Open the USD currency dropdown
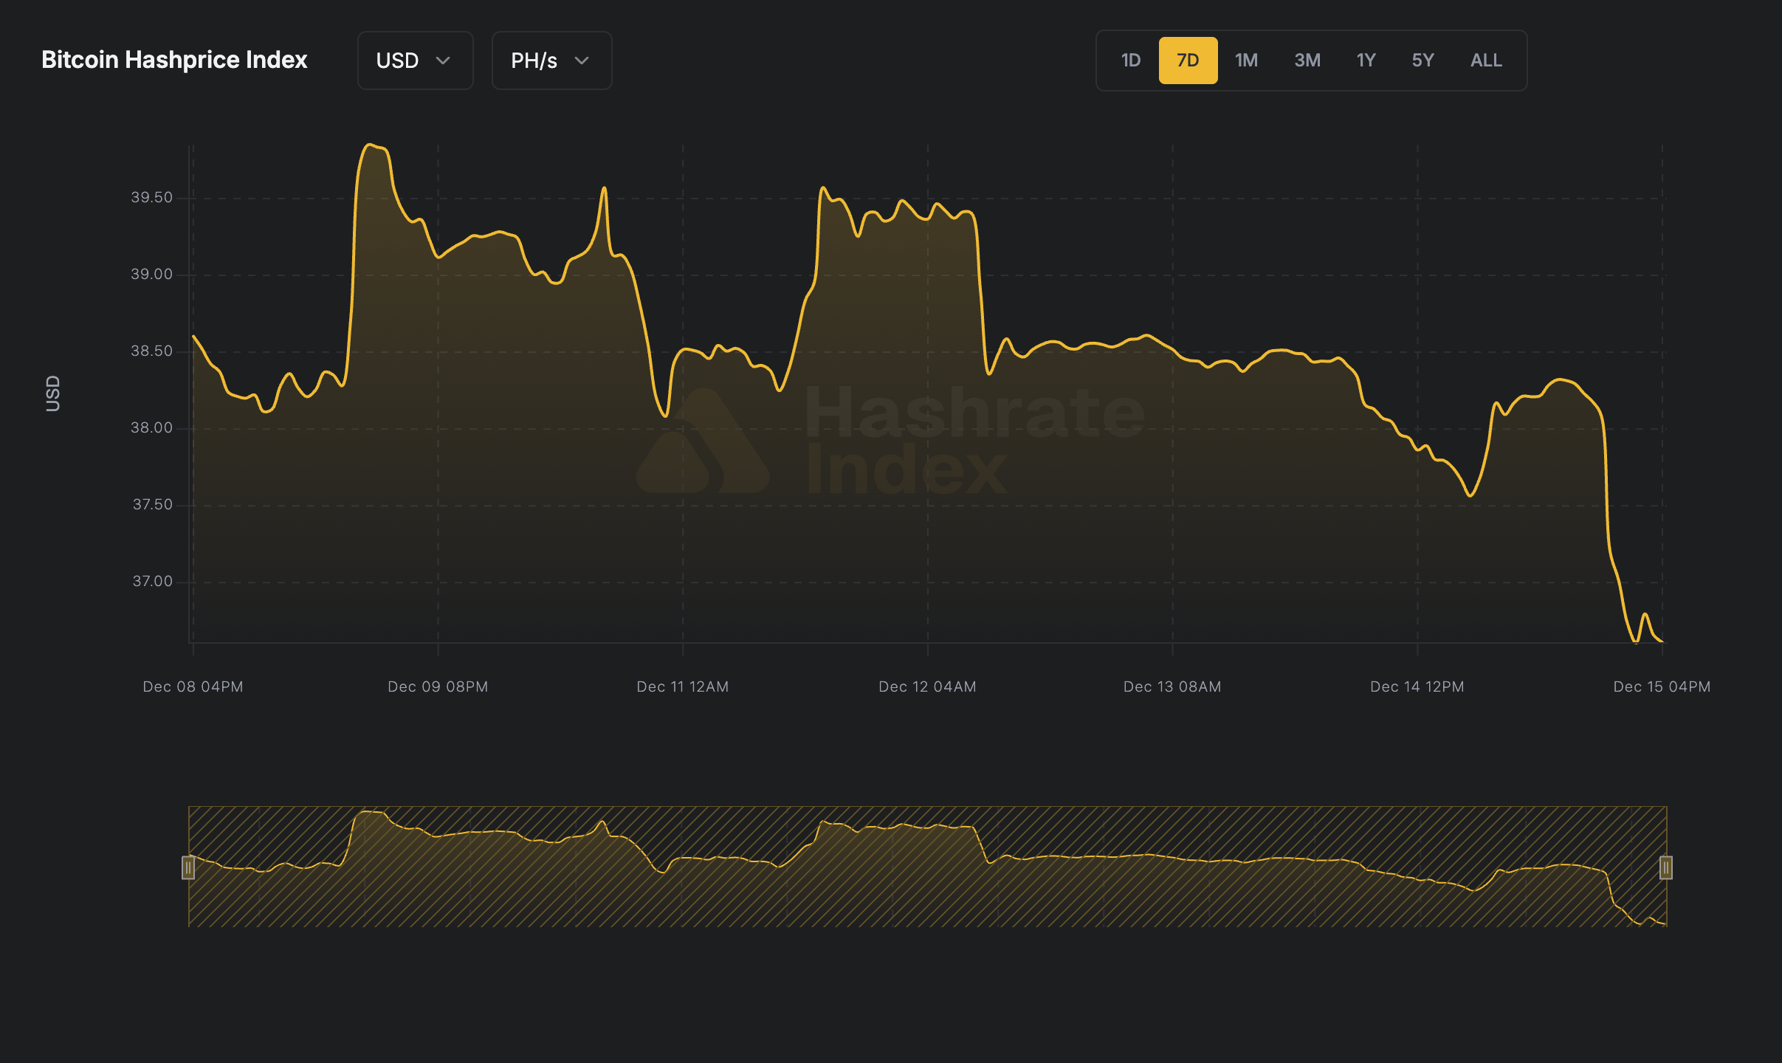Image resolution: width=1782 pixels, height=1063 pixels. (415, 61)
